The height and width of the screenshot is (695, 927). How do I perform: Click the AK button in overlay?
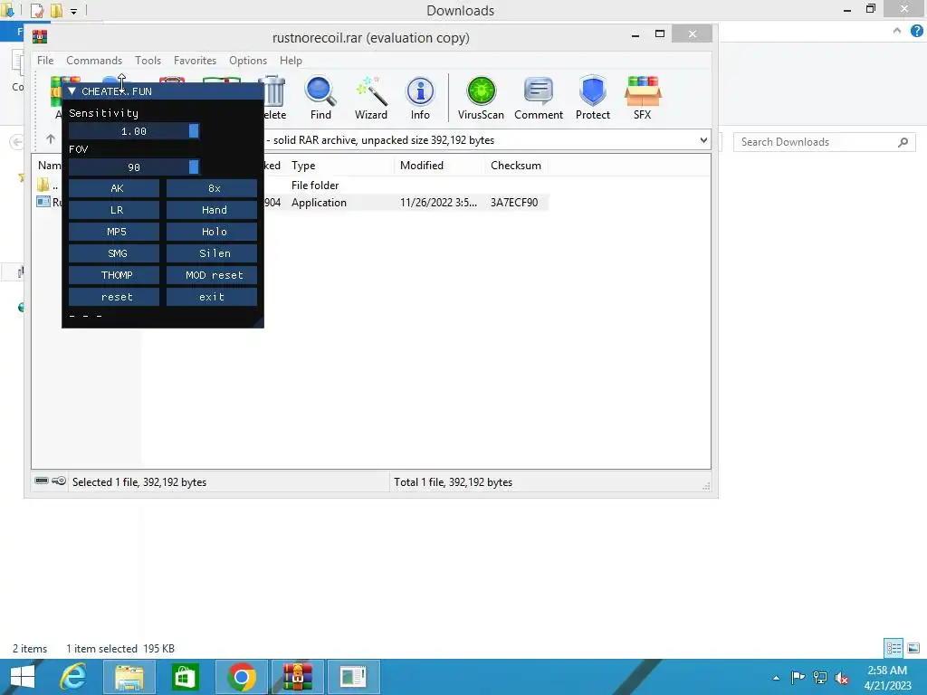click(114, 188)
